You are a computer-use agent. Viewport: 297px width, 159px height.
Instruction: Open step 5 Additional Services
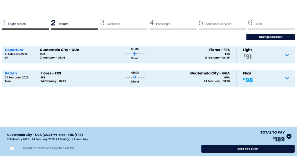pos(218,24)
